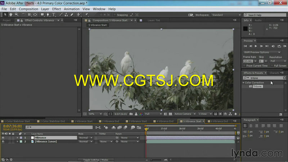
Task: Select the Tritone effect
Action: 257,86
